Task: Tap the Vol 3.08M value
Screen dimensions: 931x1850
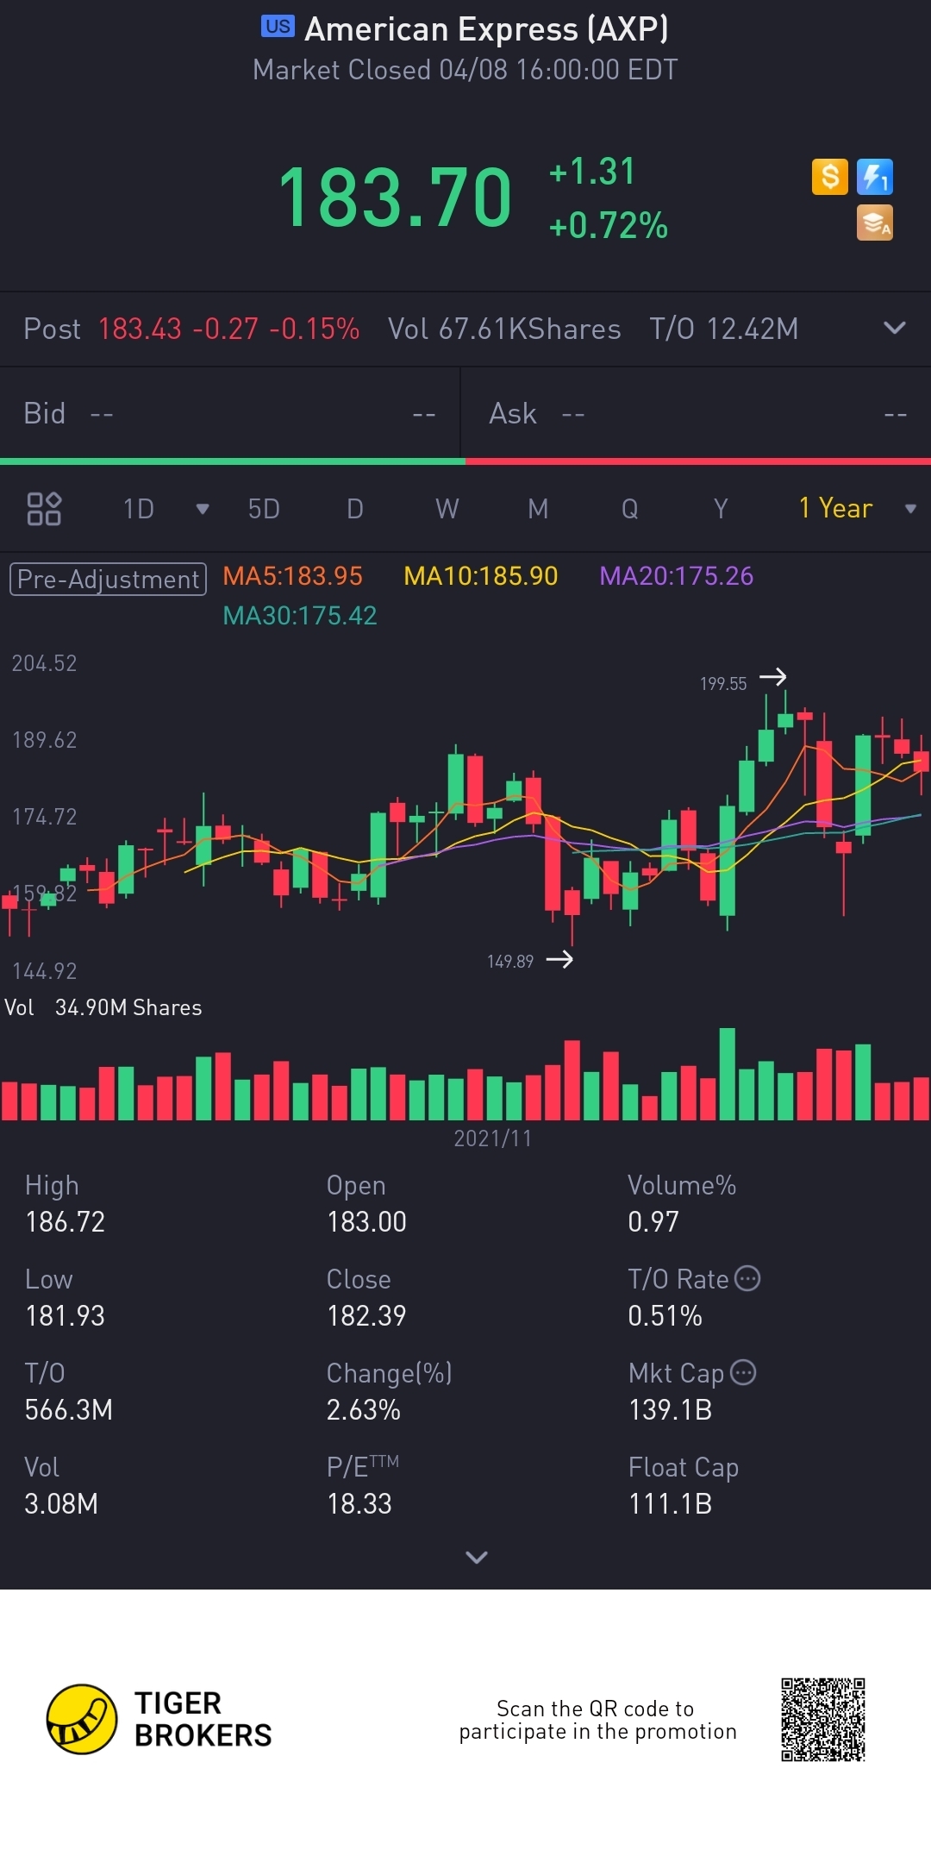Action: (61, 1504)
